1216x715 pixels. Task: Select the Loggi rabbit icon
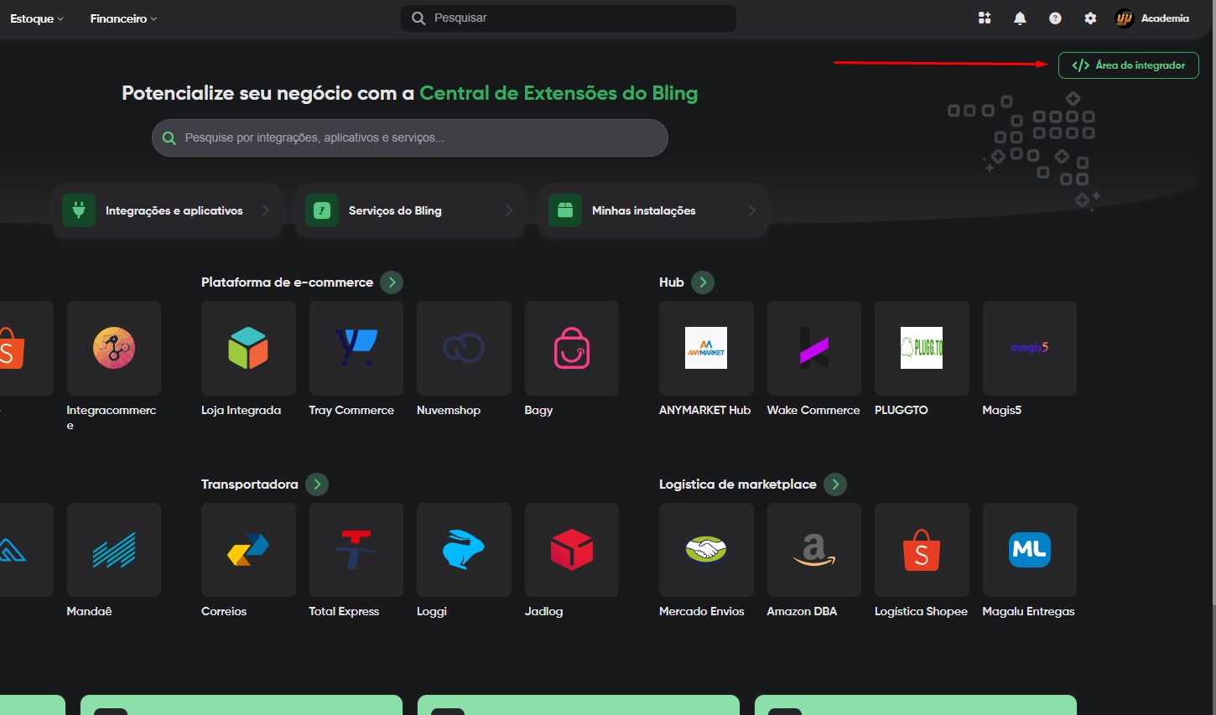[464, 550]
